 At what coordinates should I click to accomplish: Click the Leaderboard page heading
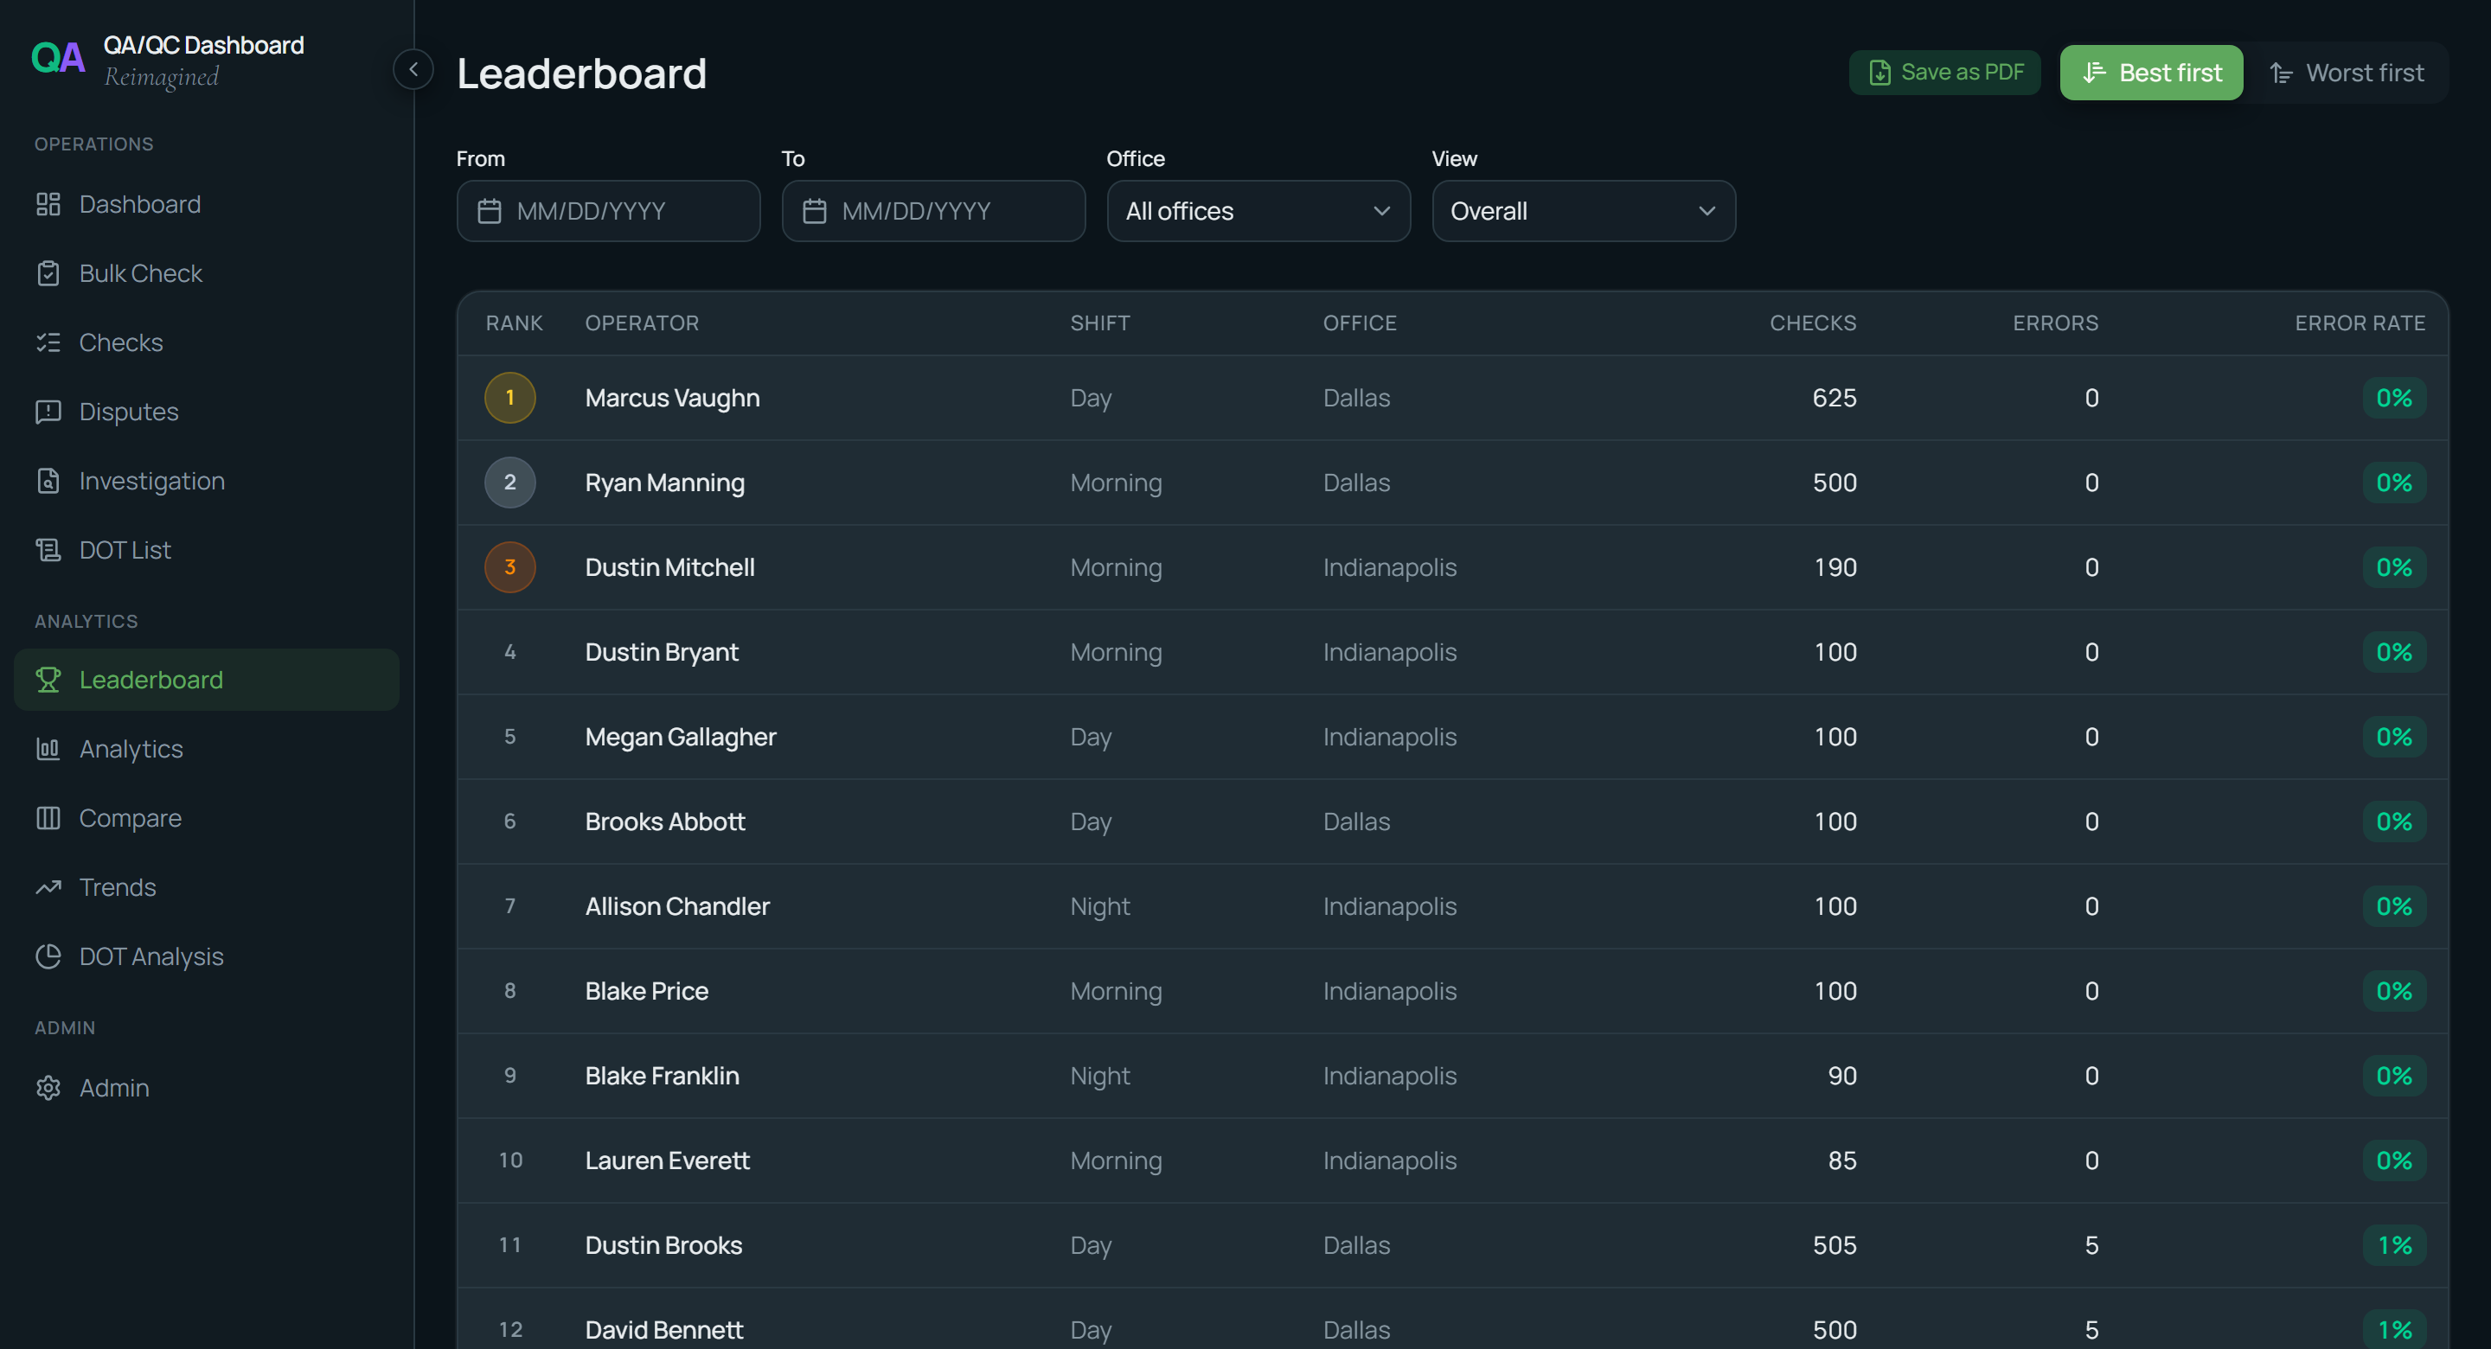(581, 74)
